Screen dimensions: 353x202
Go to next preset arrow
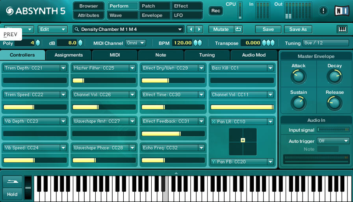pos(199,29)
